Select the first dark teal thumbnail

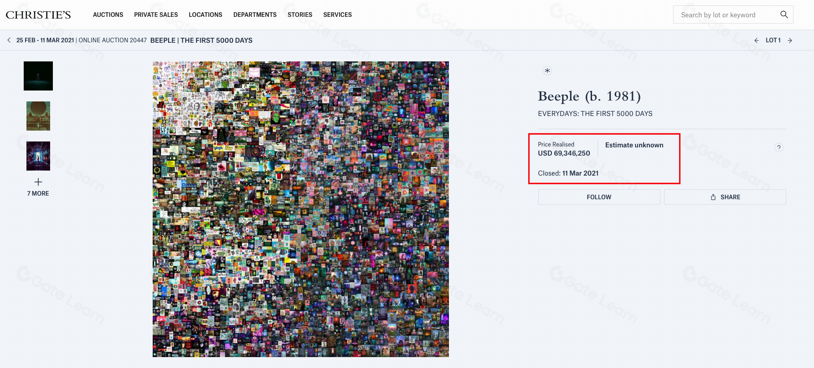click(38, 76)
